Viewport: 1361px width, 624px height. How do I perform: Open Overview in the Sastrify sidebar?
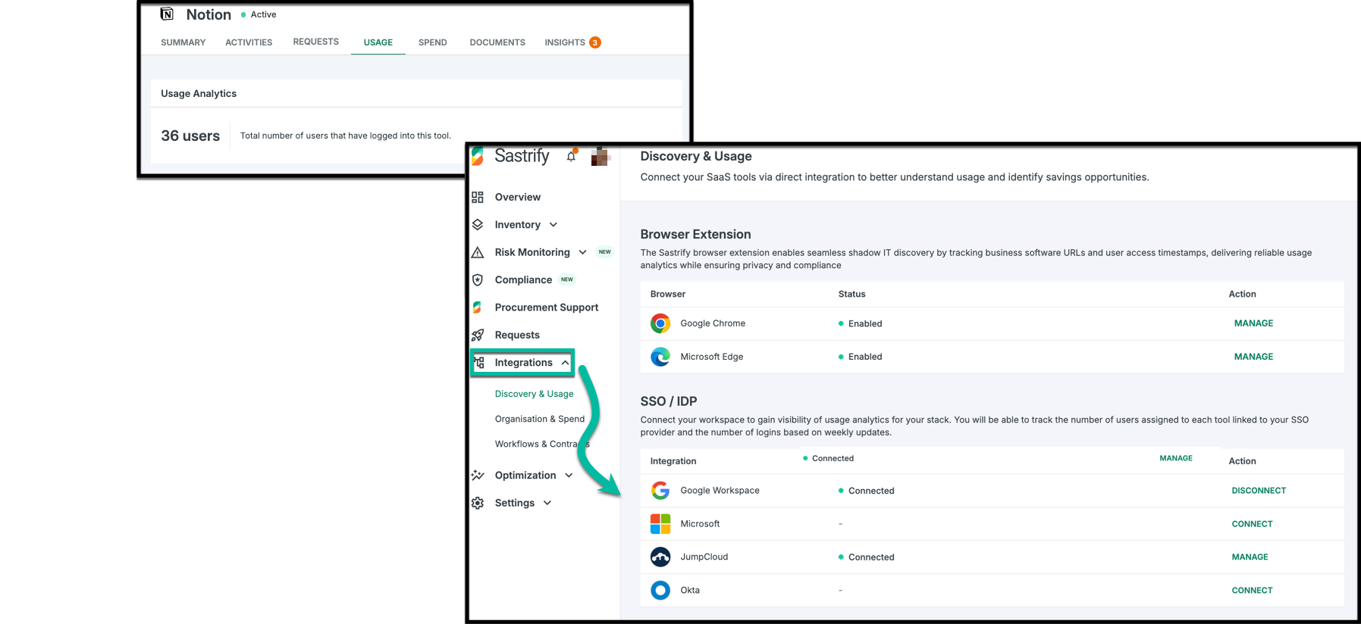[518, 197]
